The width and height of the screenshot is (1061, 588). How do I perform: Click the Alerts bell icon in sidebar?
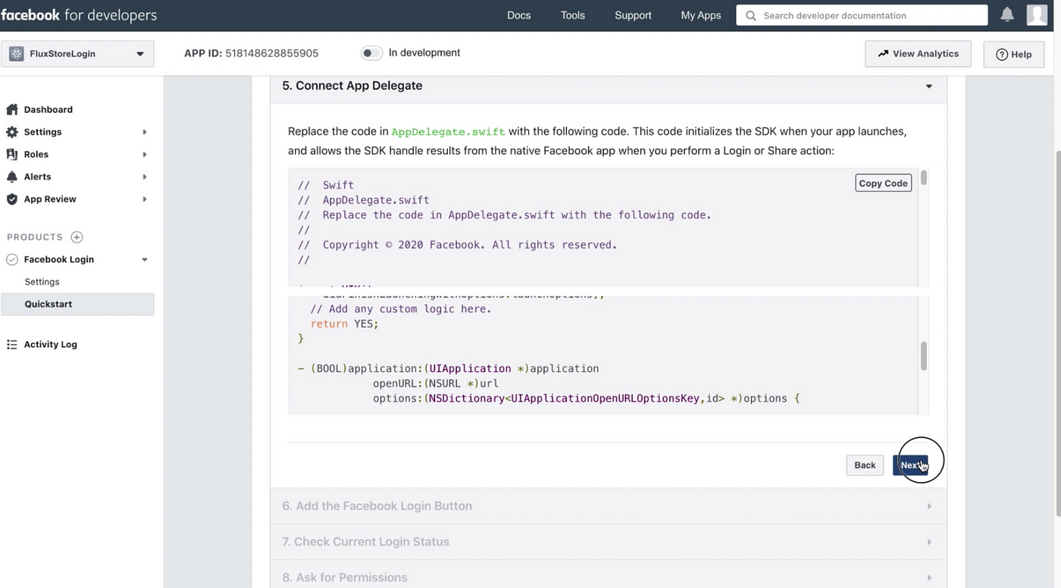coord(12,177)
